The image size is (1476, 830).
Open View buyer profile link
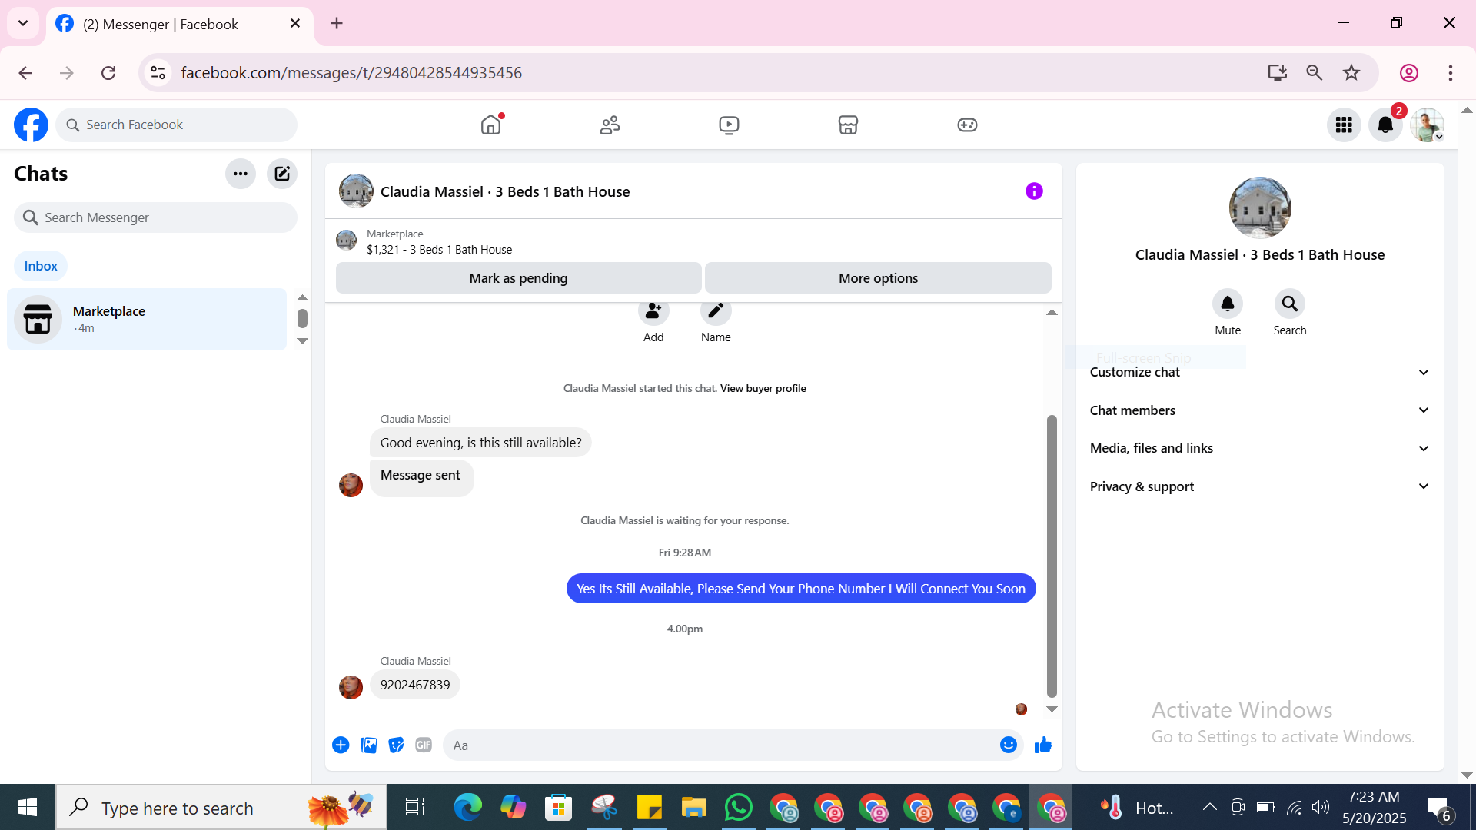pos(763,388)
